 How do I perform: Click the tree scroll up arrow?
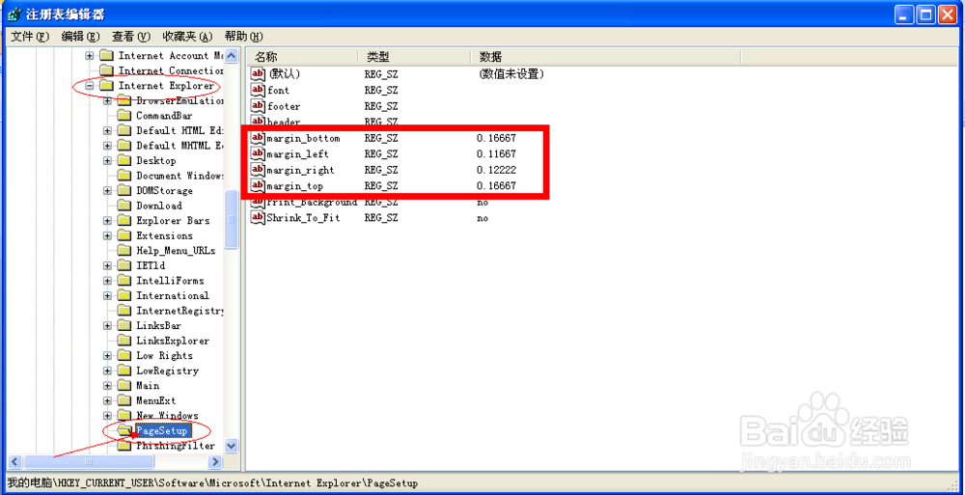tap(232, 57)
